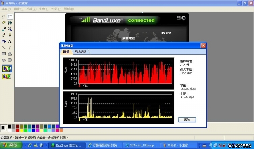Enable transparent selection mode option

pos(7,76)
